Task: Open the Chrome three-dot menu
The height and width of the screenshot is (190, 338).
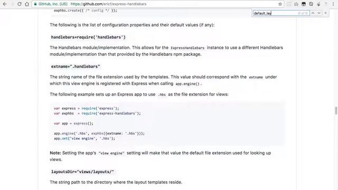Action: 333,4
